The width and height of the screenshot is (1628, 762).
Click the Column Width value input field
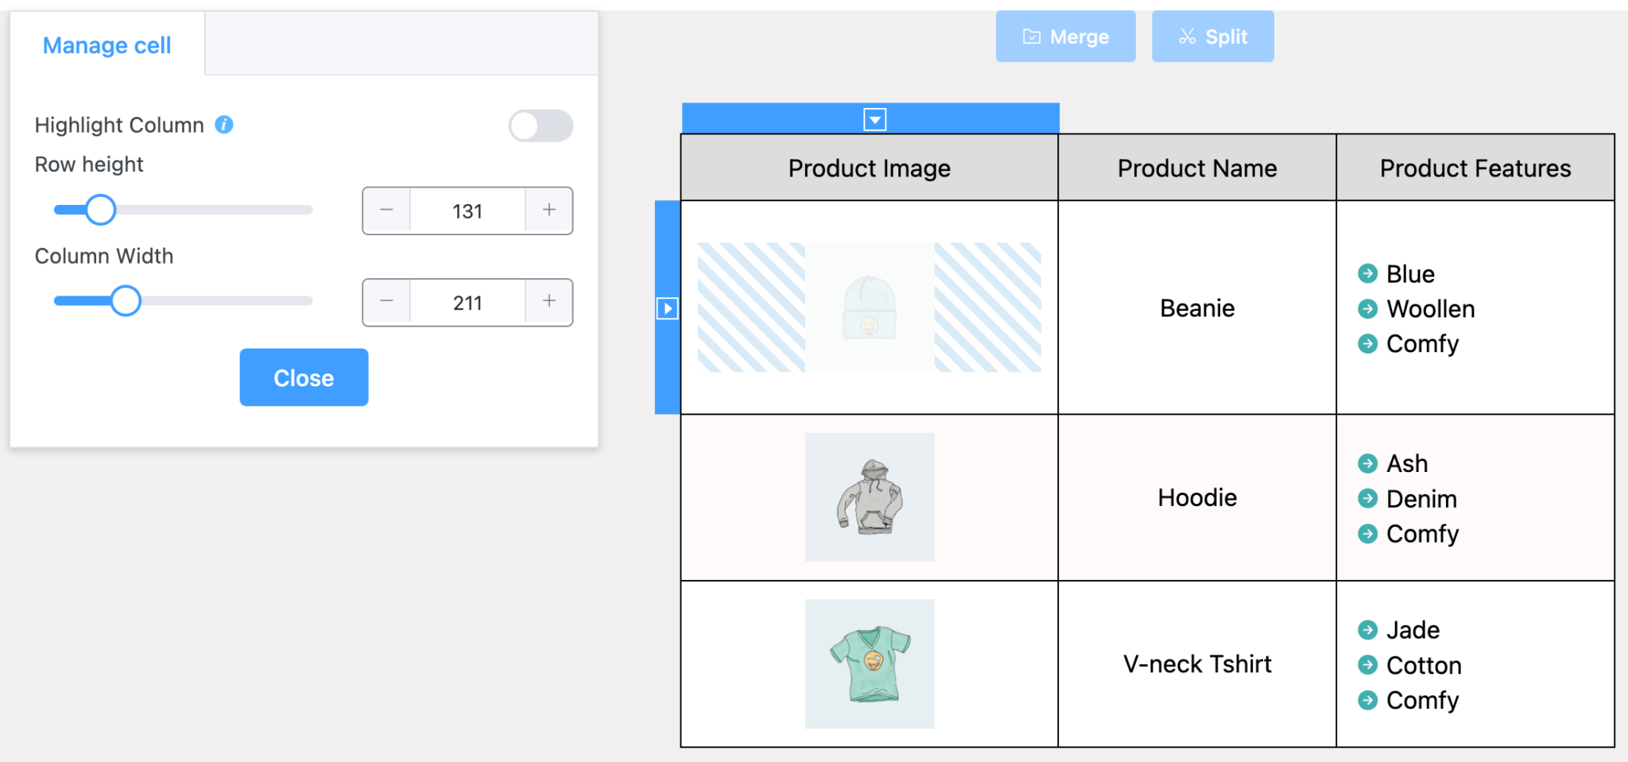coord(467,302)
